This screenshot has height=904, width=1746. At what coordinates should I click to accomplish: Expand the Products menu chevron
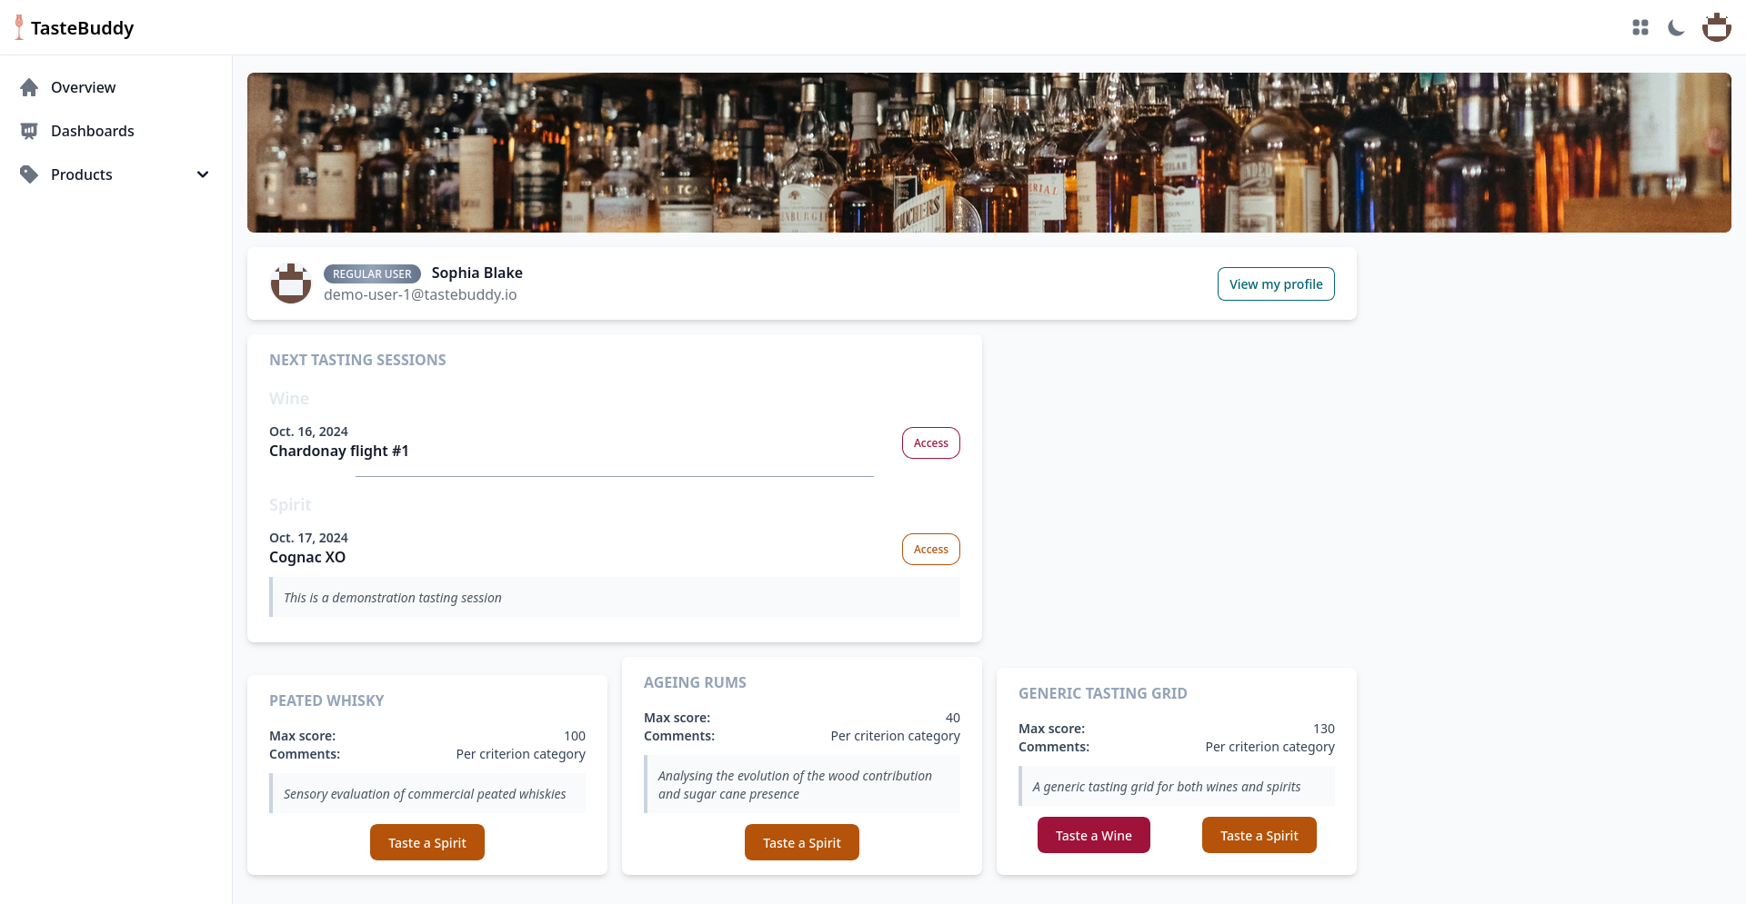click(203, 174)
